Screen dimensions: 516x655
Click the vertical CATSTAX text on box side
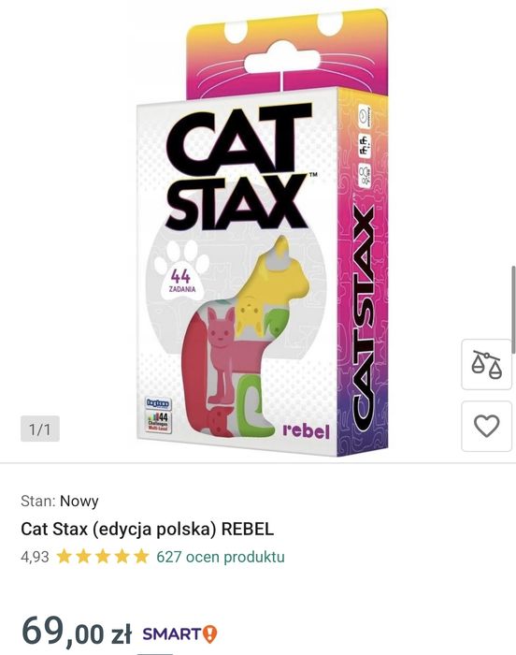click(x=363, y=315)
